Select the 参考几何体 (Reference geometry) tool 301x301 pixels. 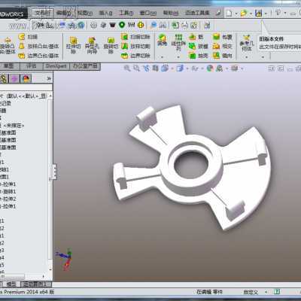(x=247, y=43)
